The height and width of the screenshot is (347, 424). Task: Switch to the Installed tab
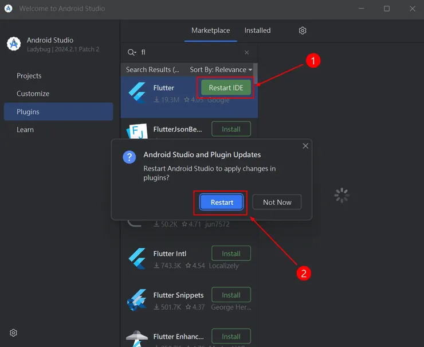click(x=257, y=30)
